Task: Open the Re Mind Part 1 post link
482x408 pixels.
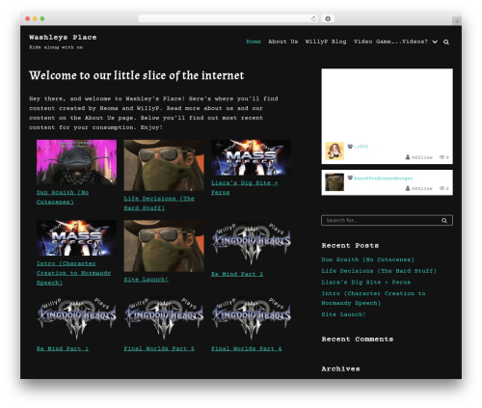Action: 63,348
